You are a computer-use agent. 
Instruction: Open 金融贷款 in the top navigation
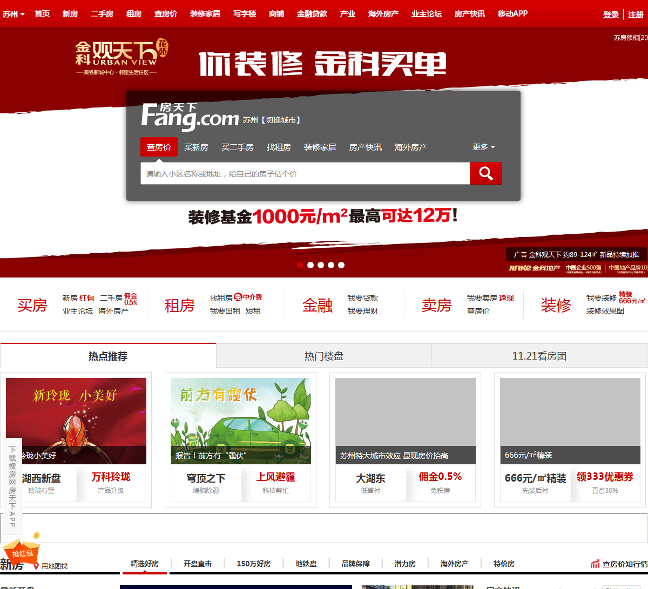pos(312,13)
